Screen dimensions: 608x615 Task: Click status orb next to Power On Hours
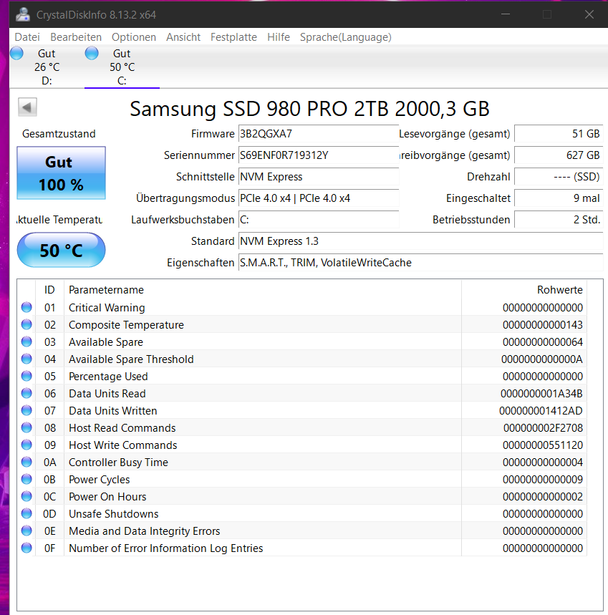pos(26,496)
